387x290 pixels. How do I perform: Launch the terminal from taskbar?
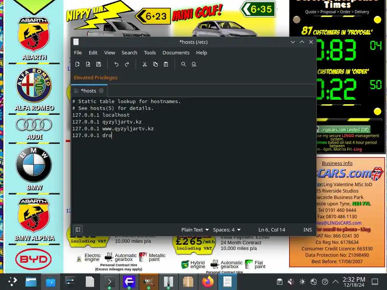point(109,281)
